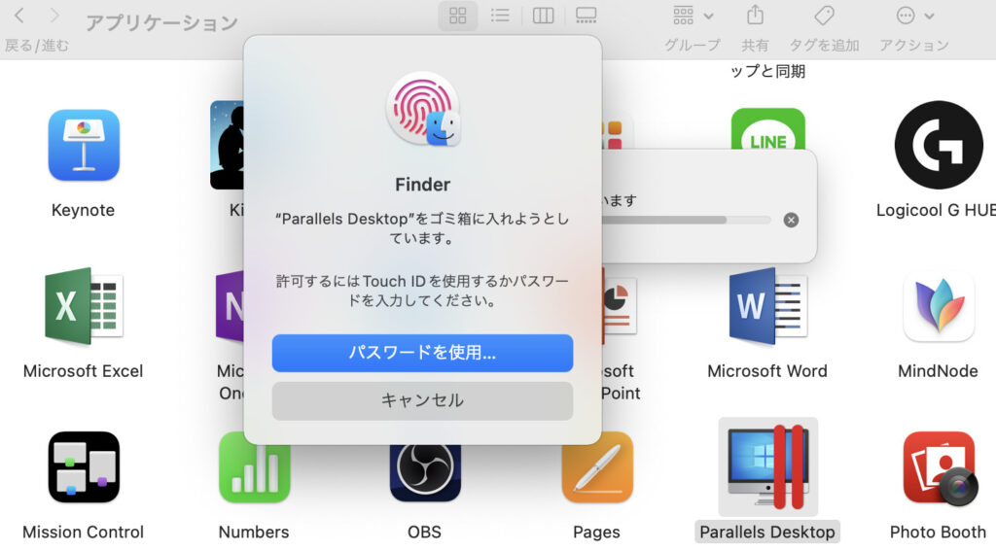Select the Logicool G HUB icon
This screenshot has height=551, width=996.
(x=939, y=145)
